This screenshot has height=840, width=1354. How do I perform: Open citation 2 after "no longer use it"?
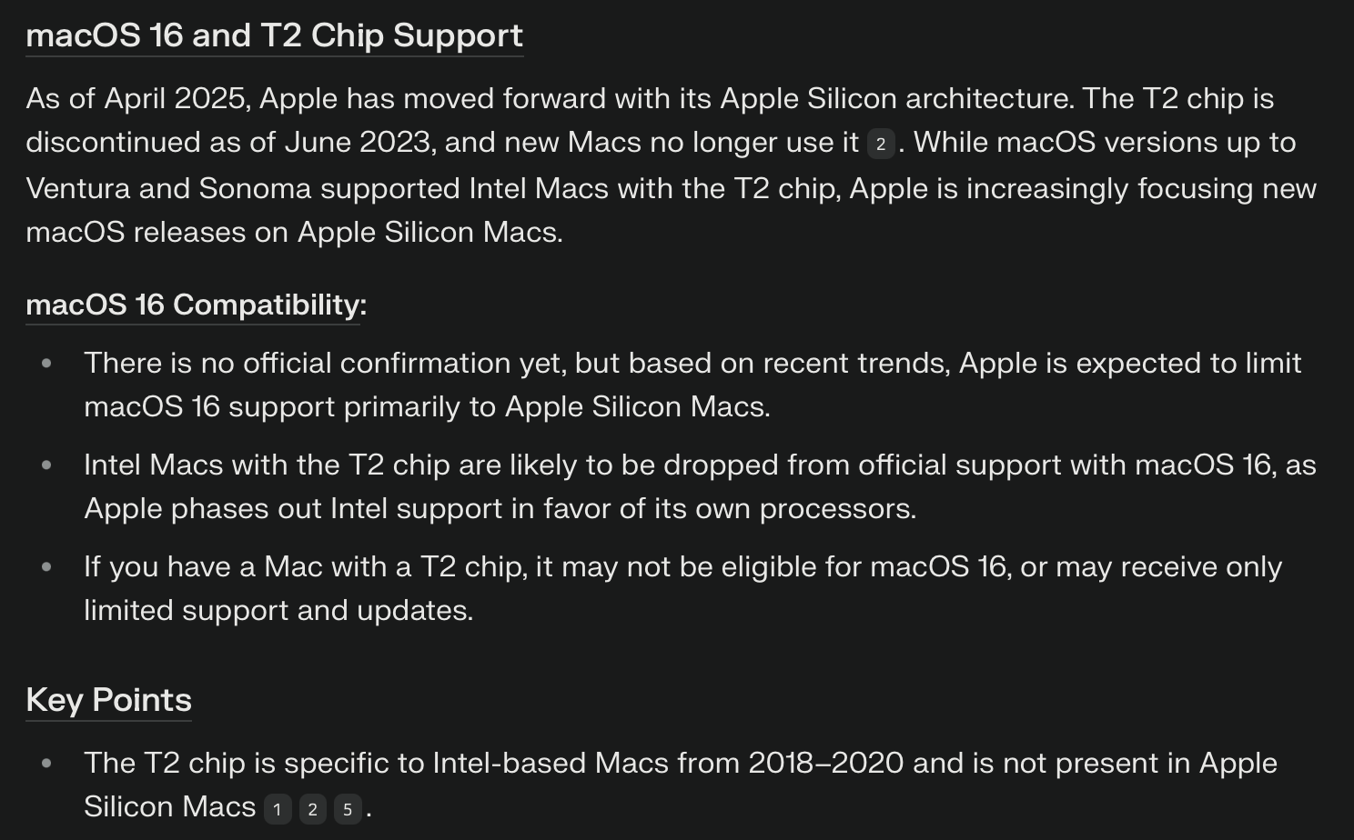click(880, 144)
